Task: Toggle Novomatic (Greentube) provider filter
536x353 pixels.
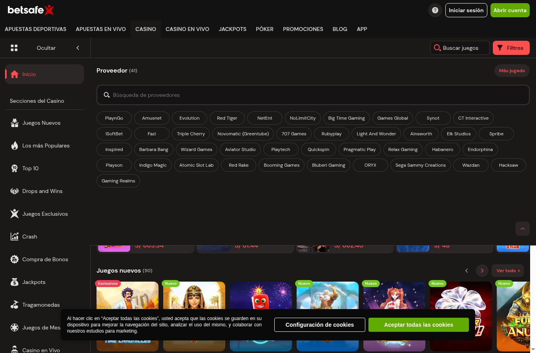Action: [243, 134]
